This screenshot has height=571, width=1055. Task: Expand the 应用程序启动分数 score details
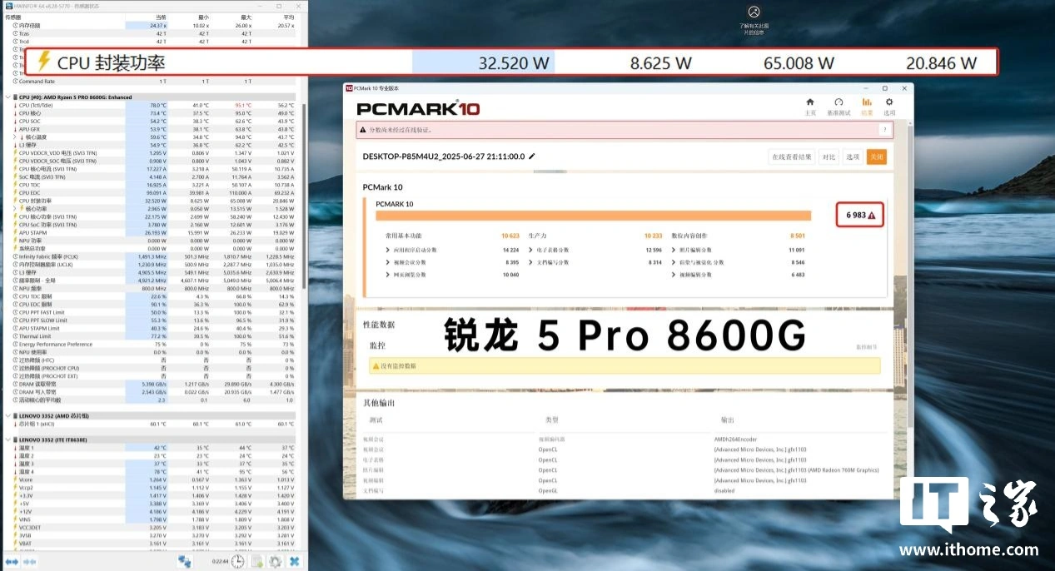388,250
